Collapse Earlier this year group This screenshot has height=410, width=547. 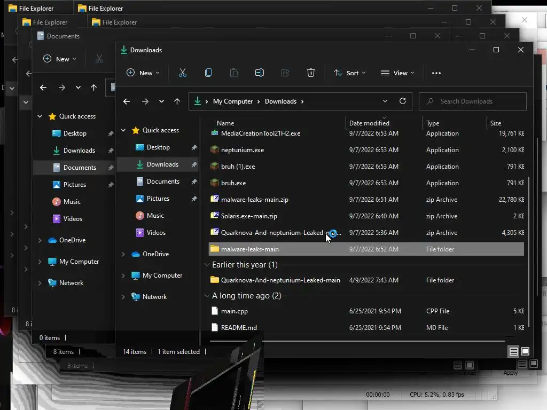pos(207,265)
